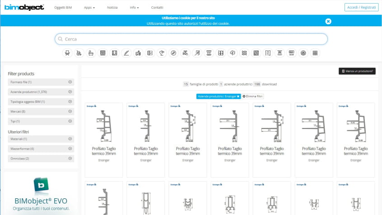
Task: Remove the Ensinger manufacturer filter tag
Action: click(238, 96)
